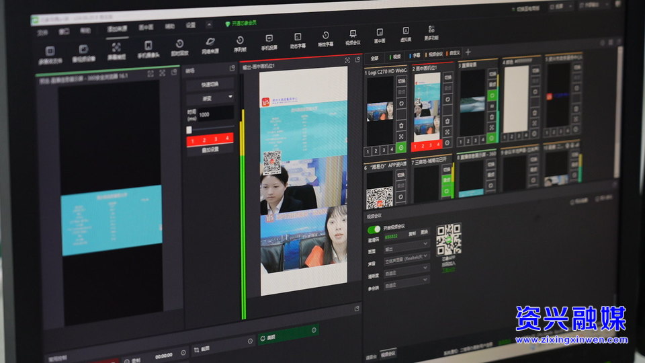Toggle scene 2 under source 4 颜色
This screenshot has height=363, width=645.
tap(512, 136)
